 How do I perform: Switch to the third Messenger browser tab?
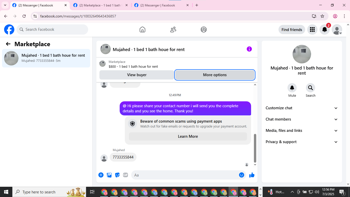pyautogui.click(x=161, y=5)
